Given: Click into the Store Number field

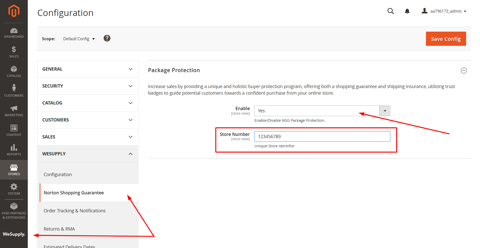Looking at the screenshot, I should click(x=322, y=136).
